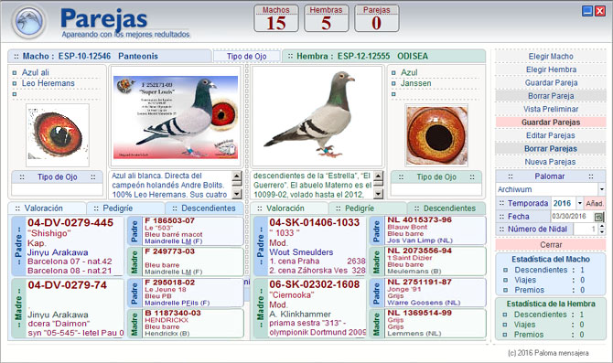Screen dimensions: 613x363
Task: Click the Fecha date input field
Action: (573, 217)
